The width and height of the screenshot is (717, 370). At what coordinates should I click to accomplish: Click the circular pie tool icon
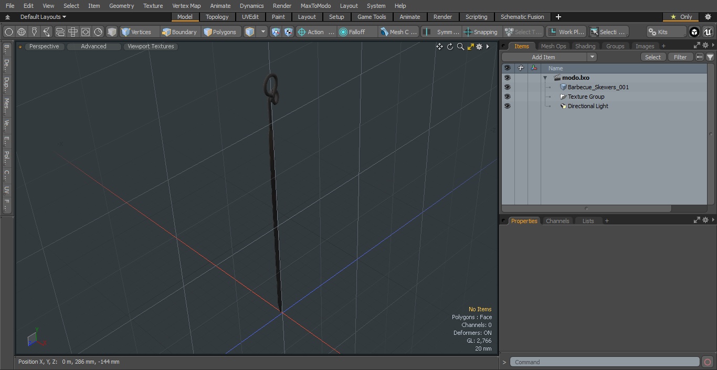pyautogui.click(x=98, y=32)
